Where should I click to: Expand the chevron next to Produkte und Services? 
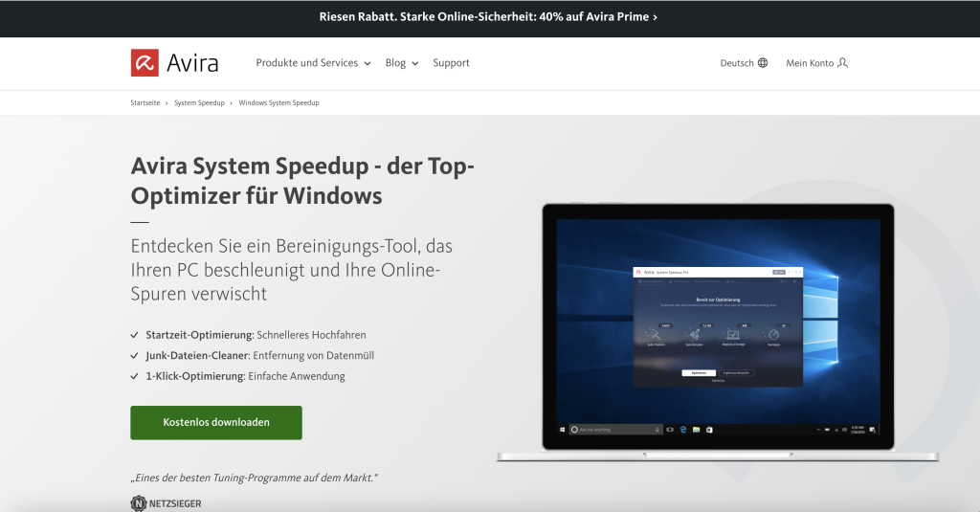point(367,64)
